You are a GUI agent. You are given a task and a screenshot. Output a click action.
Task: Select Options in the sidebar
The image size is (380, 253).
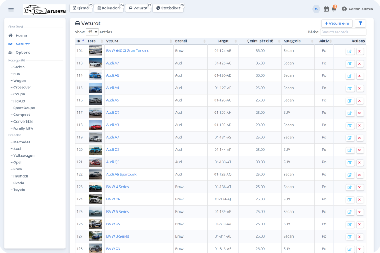pyautogui.click(x=23, y=53)
